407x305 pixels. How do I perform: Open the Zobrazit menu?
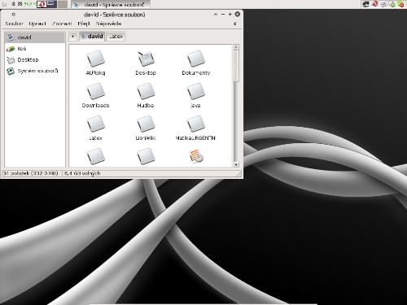(62, 24)
